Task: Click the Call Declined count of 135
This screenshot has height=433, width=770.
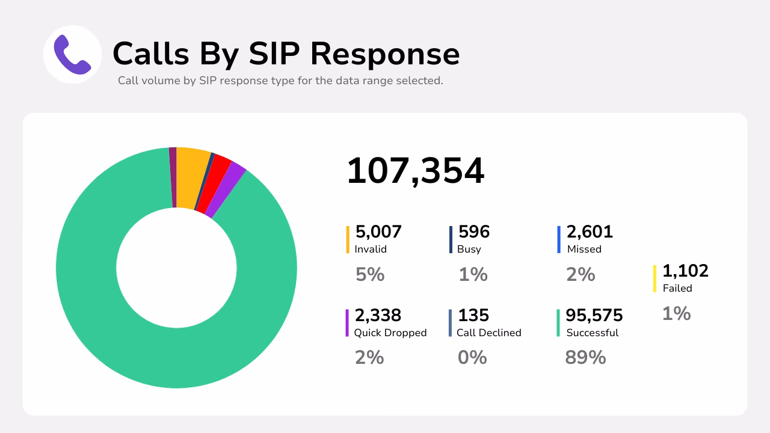Action: [474, 315]
